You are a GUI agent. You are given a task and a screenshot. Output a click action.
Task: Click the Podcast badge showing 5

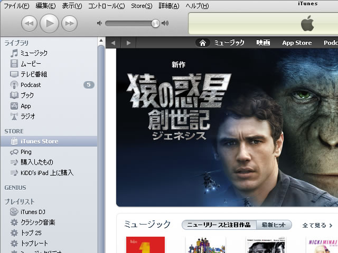(x=89, y=85)
